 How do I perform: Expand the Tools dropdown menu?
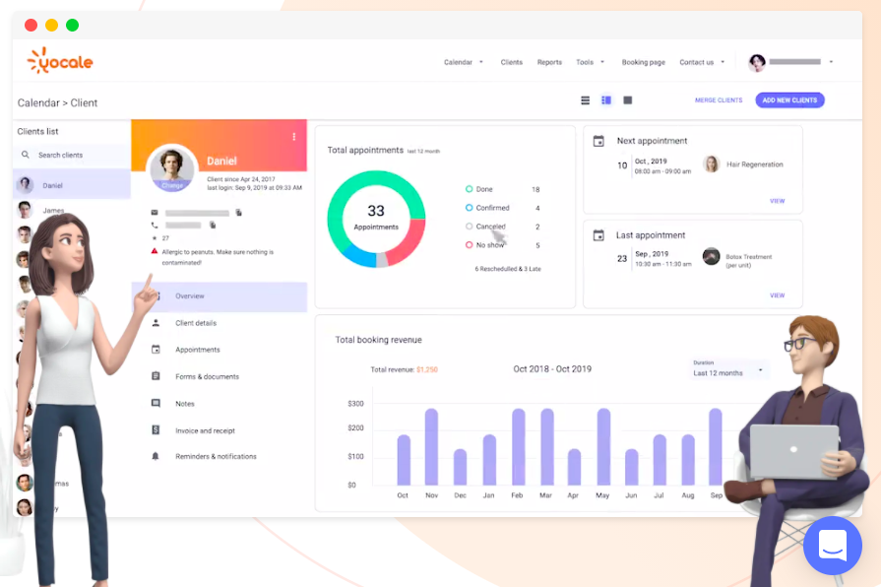590,62
